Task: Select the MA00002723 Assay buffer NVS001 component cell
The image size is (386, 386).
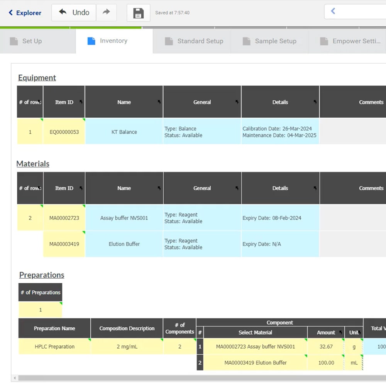Action: (x=255, y=347)
